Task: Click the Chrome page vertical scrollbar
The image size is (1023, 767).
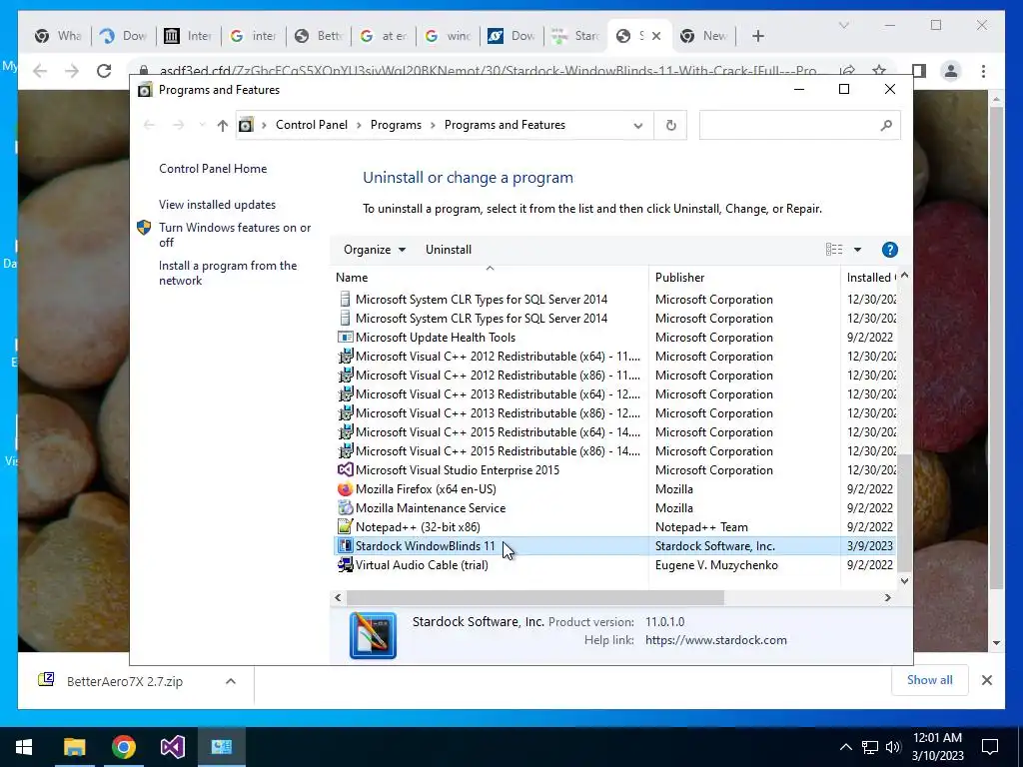Action: [996, 346]
